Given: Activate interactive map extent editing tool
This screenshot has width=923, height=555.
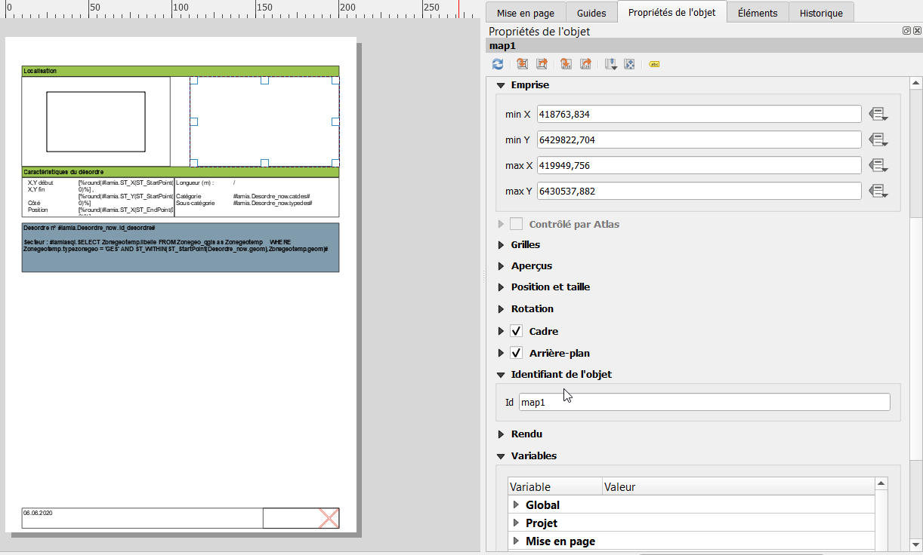Looking at the screenshot, I should click(x=629, y=65).
